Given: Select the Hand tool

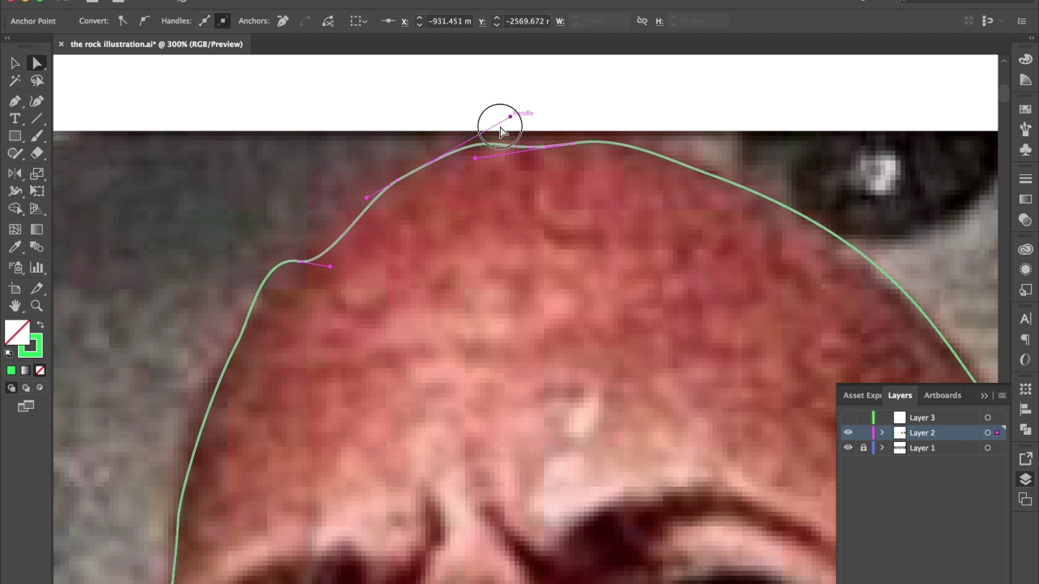Looking at the screenshot, I should 15,306.
